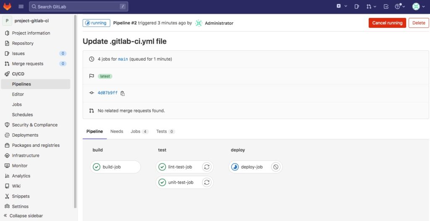430x221 pixels.
Task: Focus the Search GitLab field
Action: [x=79, y=7]
